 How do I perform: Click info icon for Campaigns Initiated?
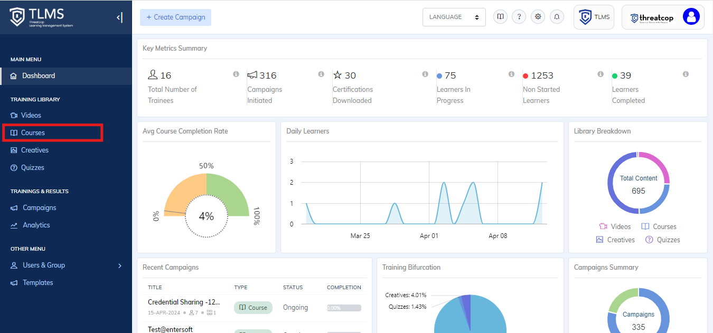(x=321, y=74)
